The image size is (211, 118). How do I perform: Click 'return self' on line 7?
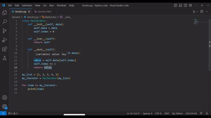tap(42, 42)
